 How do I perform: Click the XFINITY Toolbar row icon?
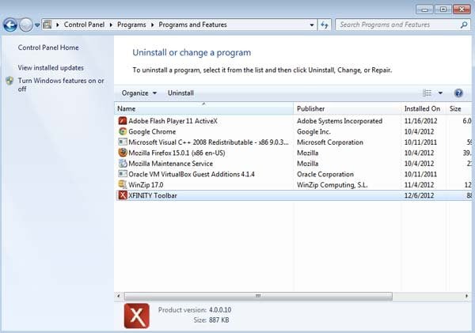(x=123, y=195)
